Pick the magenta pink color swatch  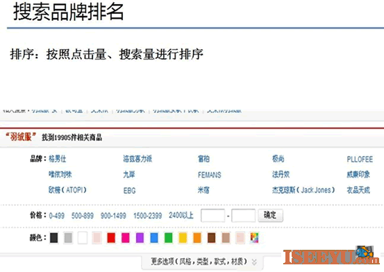[x=126, y=238]
